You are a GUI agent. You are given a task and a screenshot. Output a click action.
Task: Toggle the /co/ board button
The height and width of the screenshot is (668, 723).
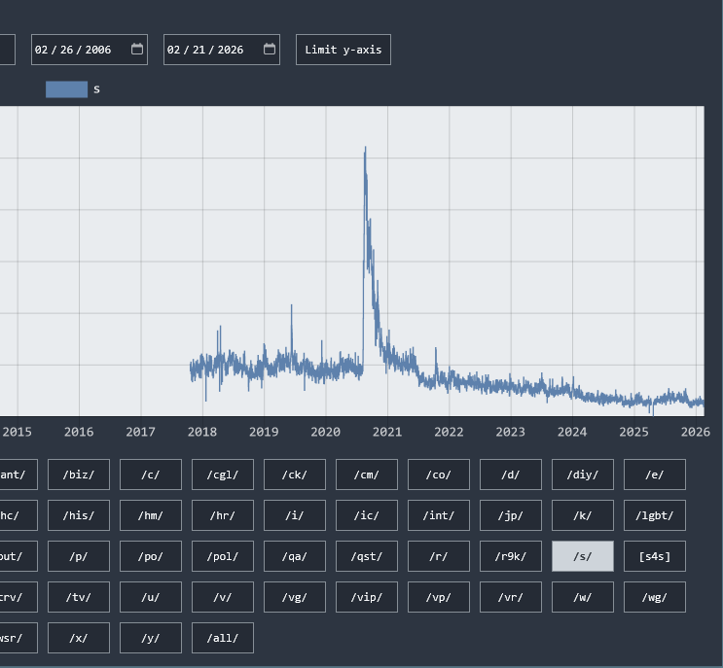[x=439, y=475]
